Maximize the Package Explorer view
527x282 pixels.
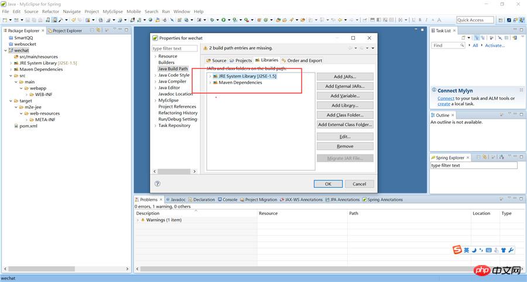click(126, 30)
